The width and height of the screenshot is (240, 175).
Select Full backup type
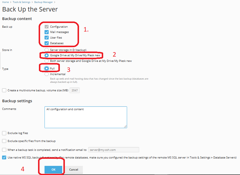(x=47, y=68)
